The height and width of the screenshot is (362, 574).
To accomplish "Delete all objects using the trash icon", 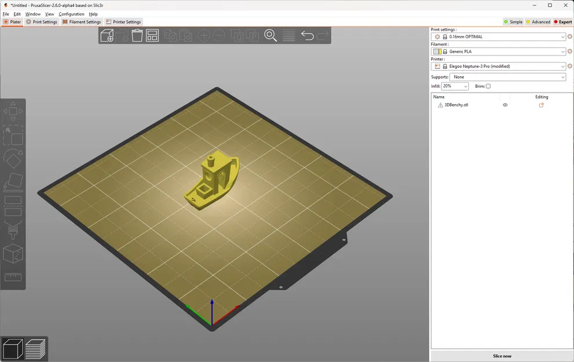I will tap(137, 35).
